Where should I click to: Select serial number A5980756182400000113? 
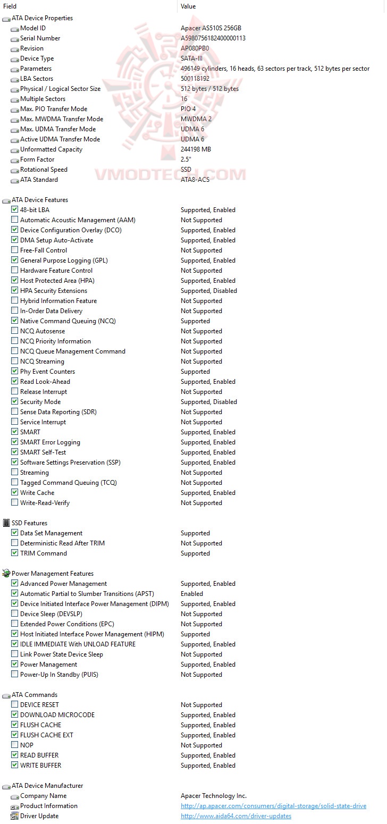click(213, 38)
